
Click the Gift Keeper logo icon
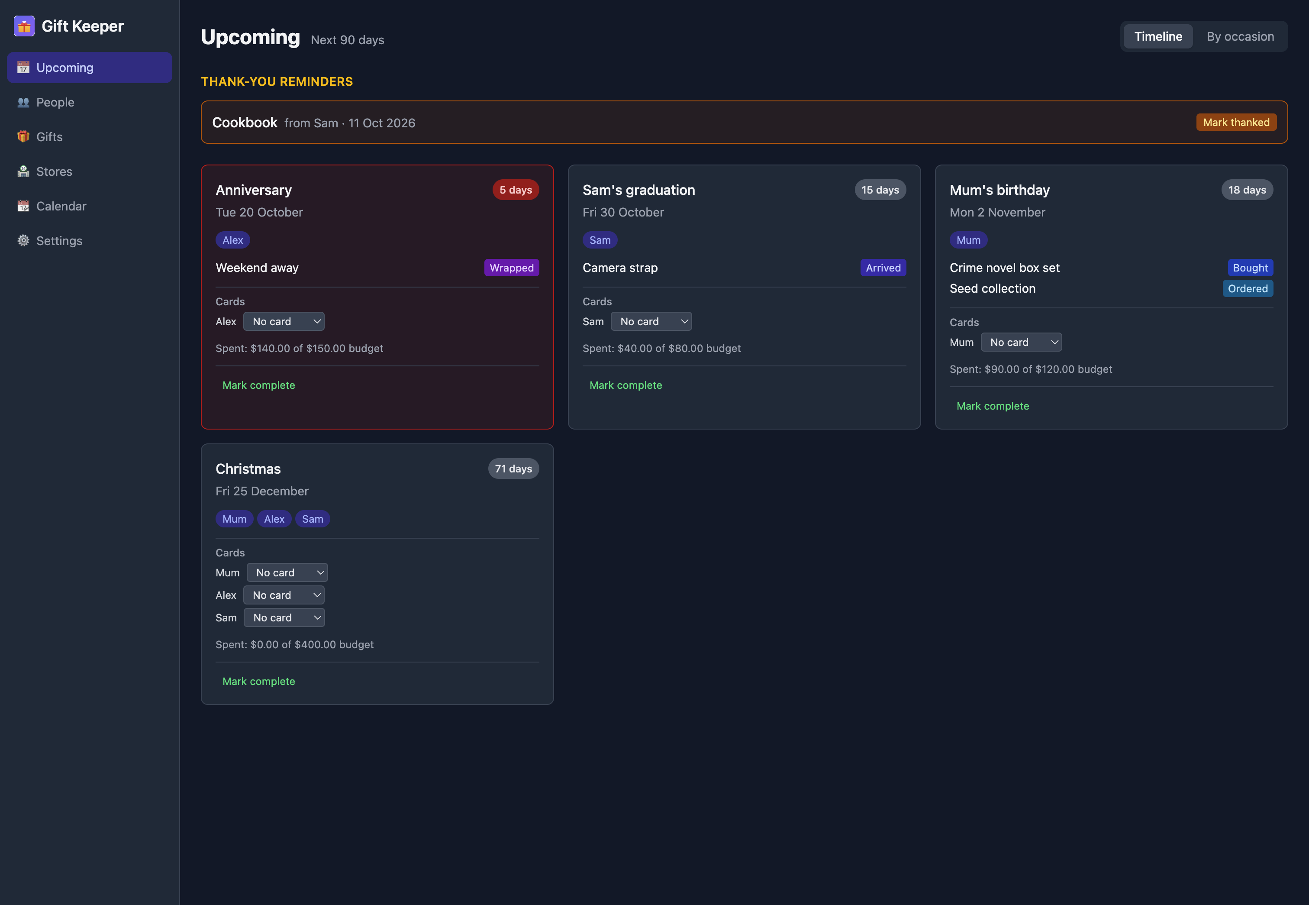coord(24,26)
